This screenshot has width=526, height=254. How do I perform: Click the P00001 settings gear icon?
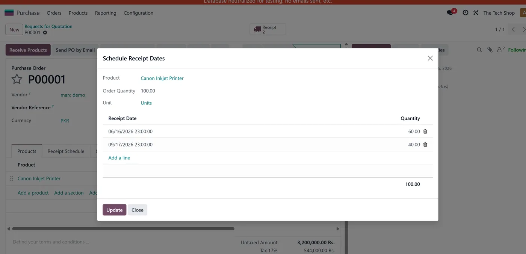coord(45,33)
